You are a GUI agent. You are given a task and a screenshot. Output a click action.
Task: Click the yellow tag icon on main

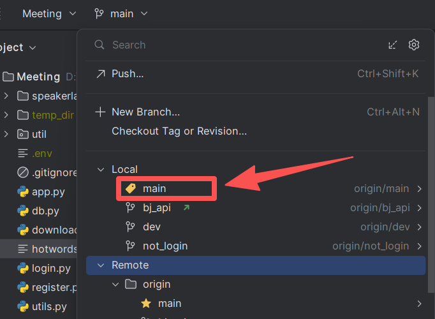coord(130,189)
